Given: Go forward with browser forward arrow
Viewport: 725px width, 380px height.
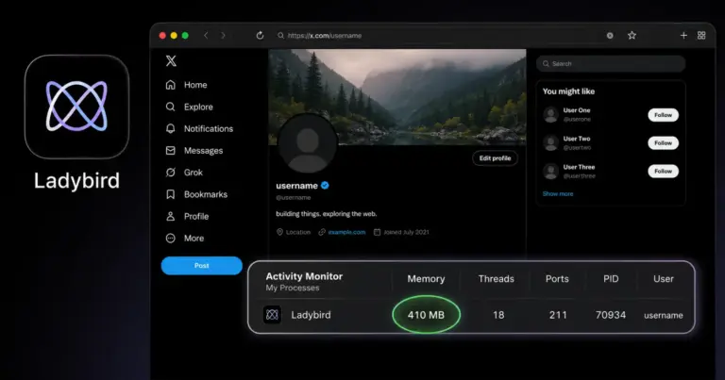Looking at the screenshot, I should click(x=224, y=36).
